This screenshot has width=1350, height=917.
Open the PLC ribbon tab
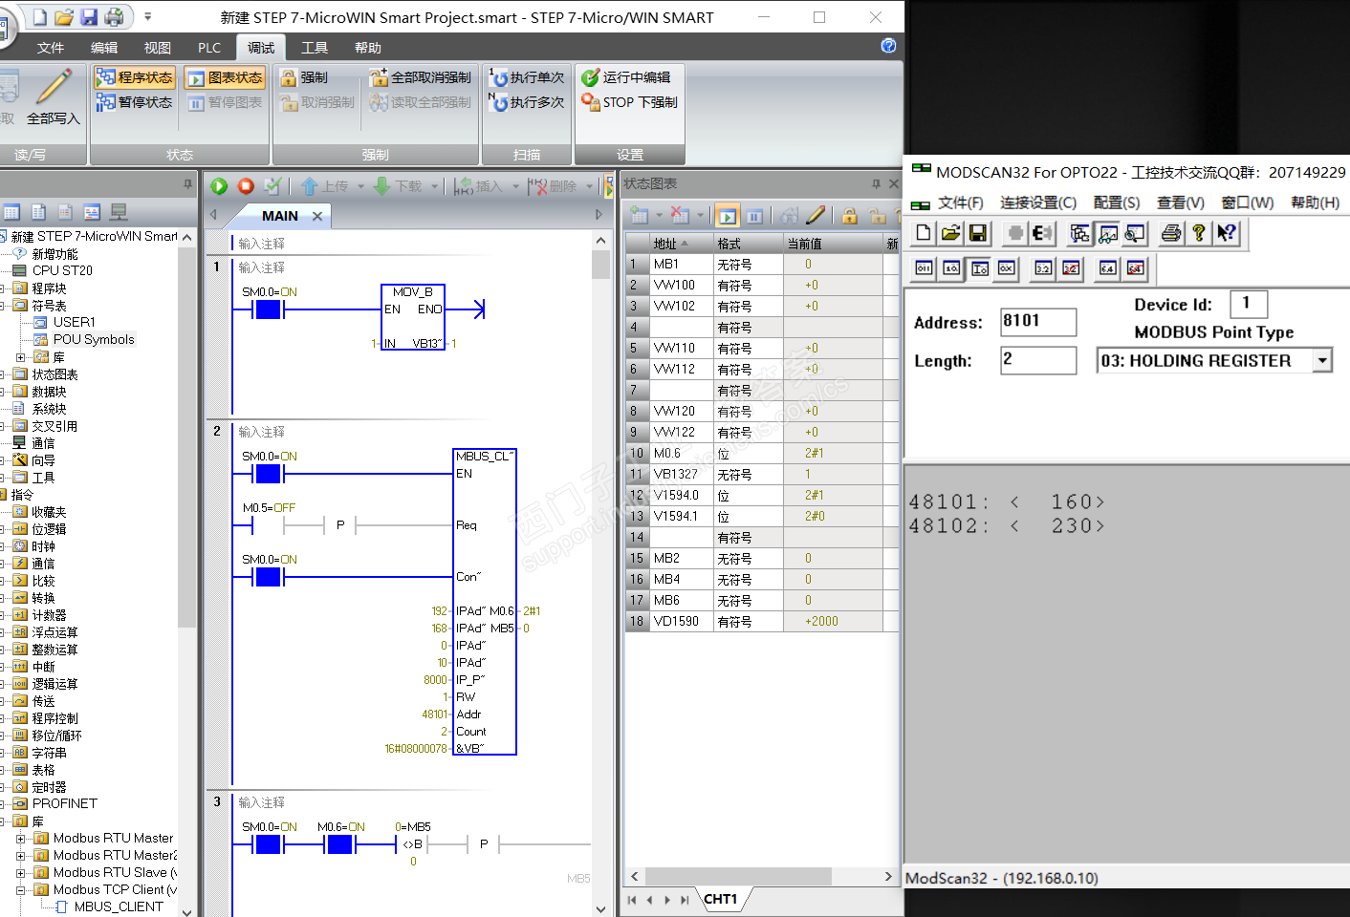208,48
